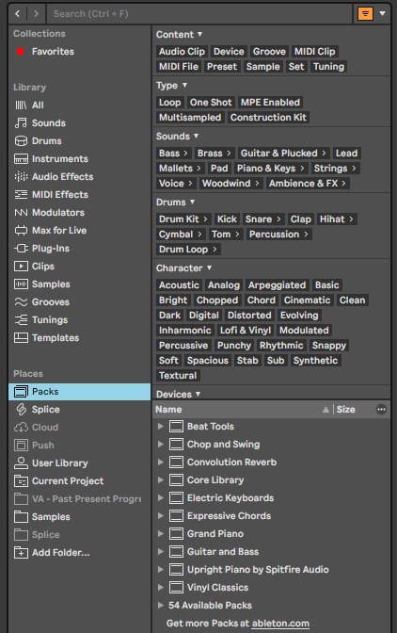Toggle the Kick drums tag

[x=227, y=219]
